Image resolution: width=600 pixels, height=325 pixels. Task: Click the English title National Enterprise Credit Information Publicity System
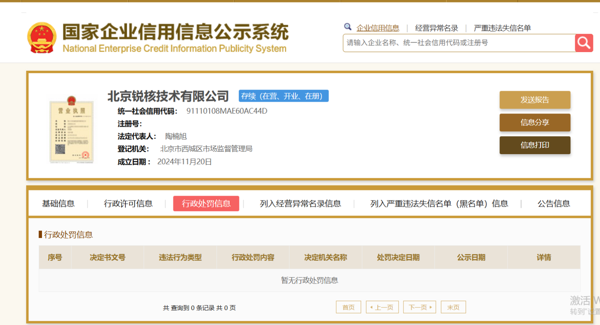[x=174, y=49]
